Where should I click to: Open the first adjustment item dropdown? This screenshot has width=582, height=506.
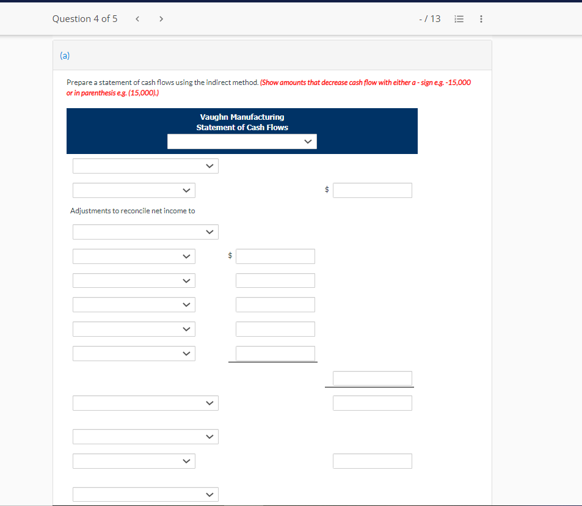(x=134, y=256)
